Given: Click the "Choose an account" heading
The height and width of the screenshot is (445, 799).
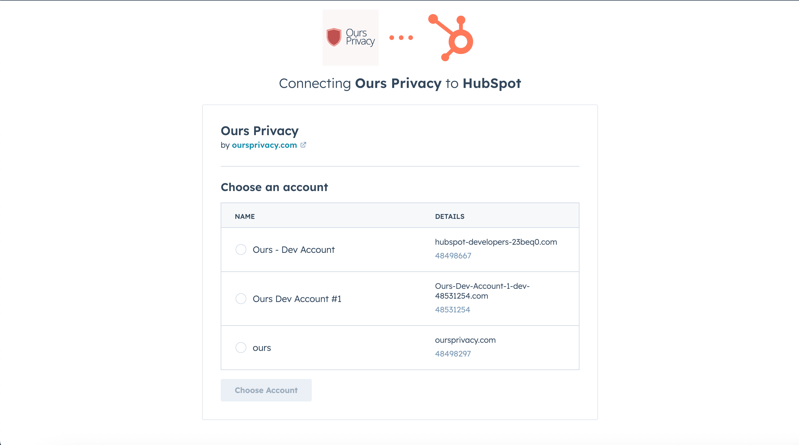Looking at the screenshot, I should click(274, 187).
